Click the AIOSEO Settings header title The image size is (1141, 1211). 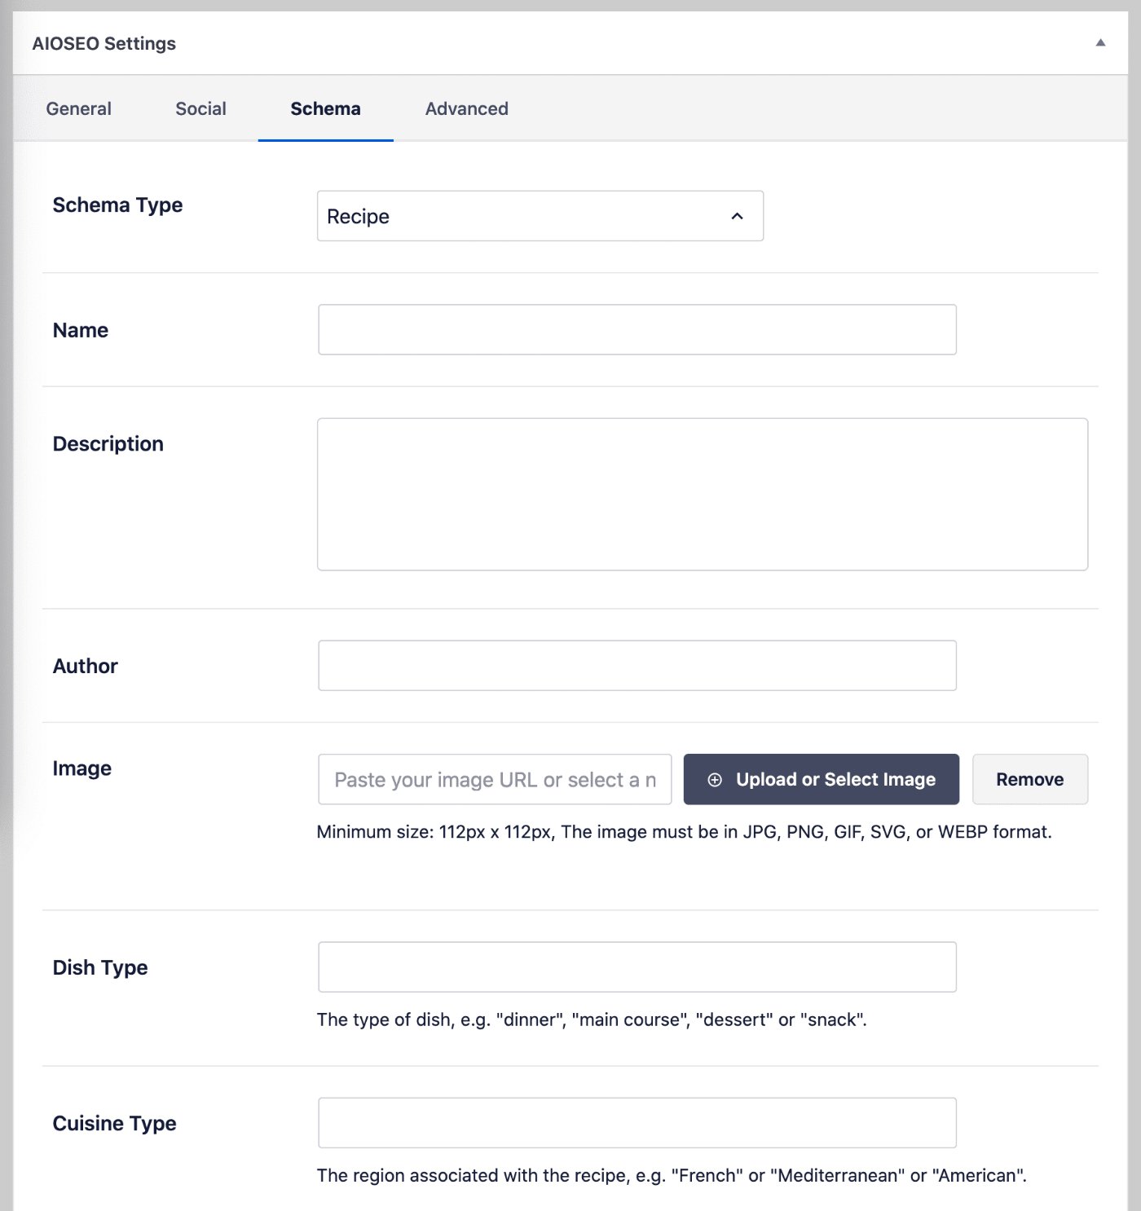pos(104,43)
